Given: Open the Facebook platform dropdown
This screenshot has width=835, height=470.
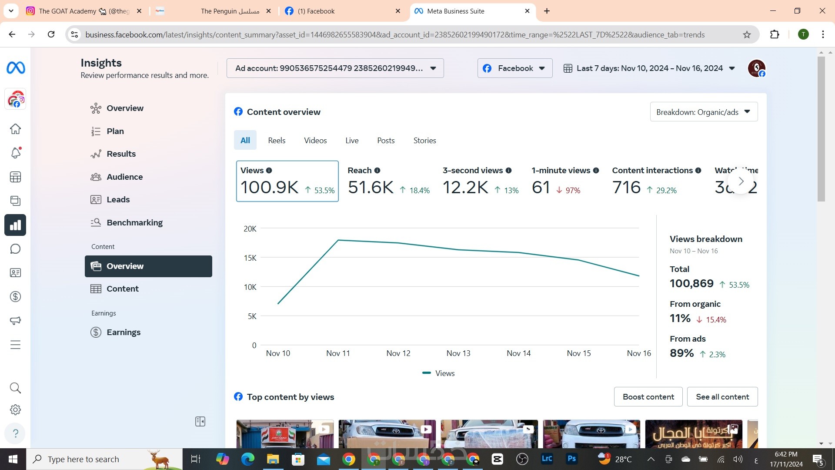Looking at the screenshot, I should tap(514, 68).
